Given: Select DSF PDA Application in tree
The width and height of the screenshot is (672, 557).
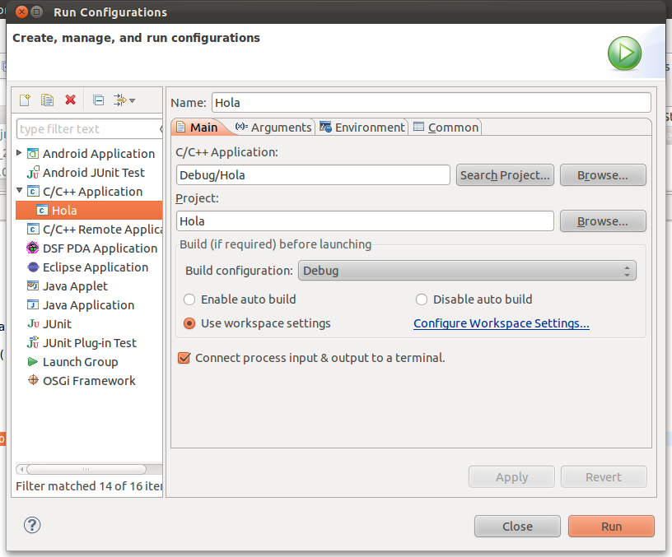Looking at the screenshot, I should coord(100,248).
